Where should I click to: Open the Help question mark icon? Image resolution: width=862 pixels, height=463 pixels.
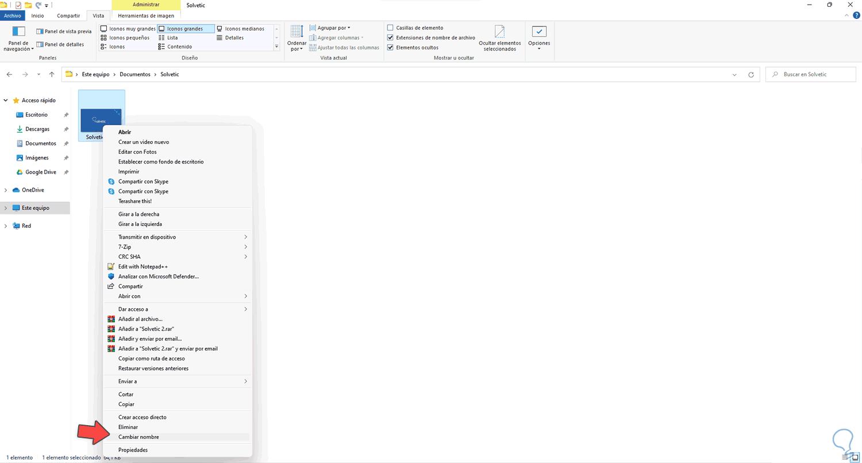(x=857, y=15)
